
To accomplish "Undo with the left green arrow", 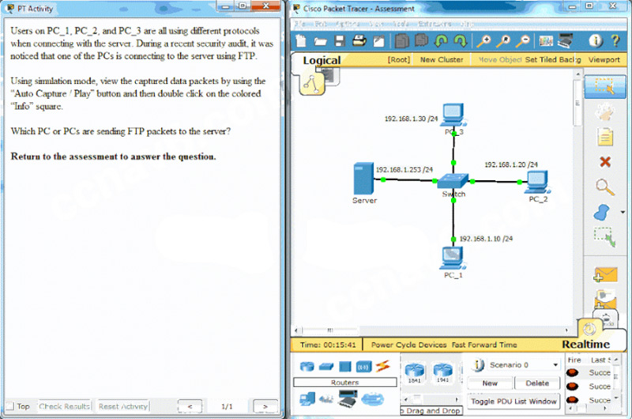I will pos(441,41).
